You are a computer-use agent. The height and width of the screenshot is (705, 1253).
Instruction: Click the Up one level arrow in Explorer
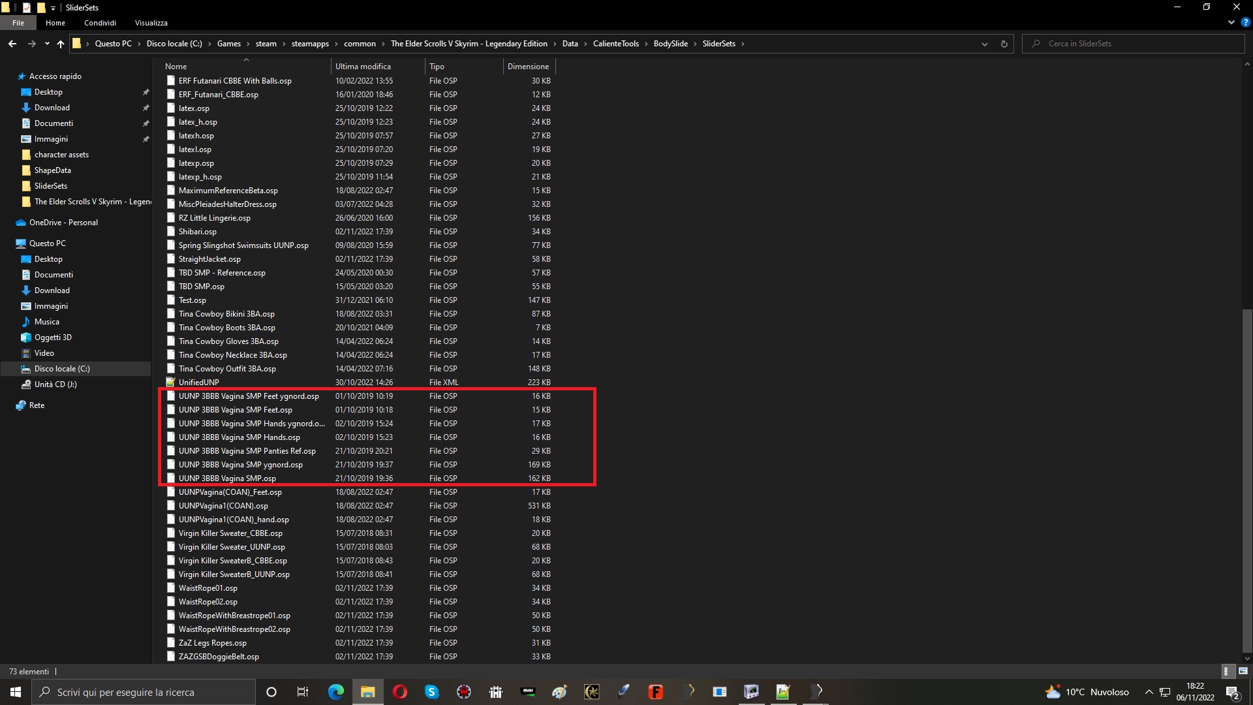pos(60,44)
